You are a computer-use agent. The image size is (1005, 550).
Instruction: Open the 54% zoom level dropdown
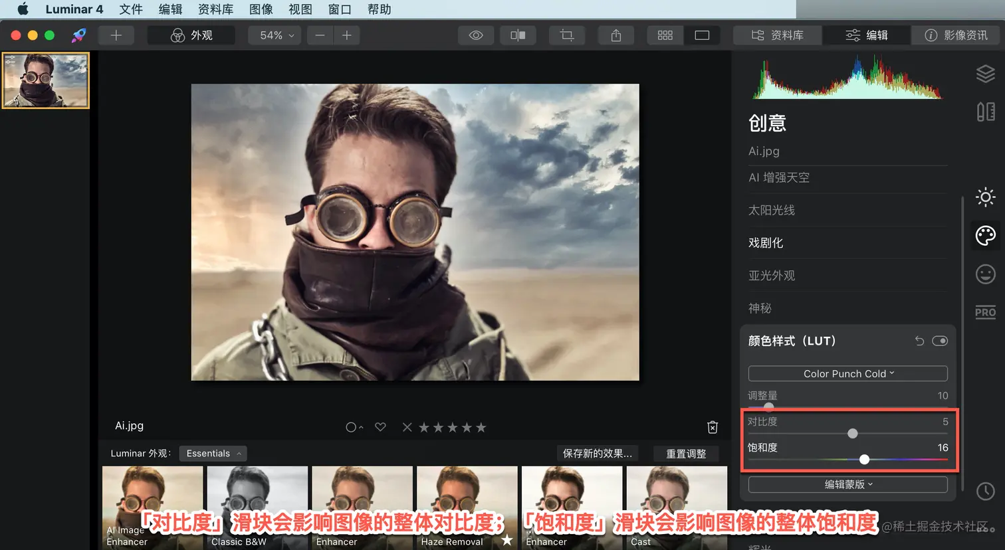[275, 35]
